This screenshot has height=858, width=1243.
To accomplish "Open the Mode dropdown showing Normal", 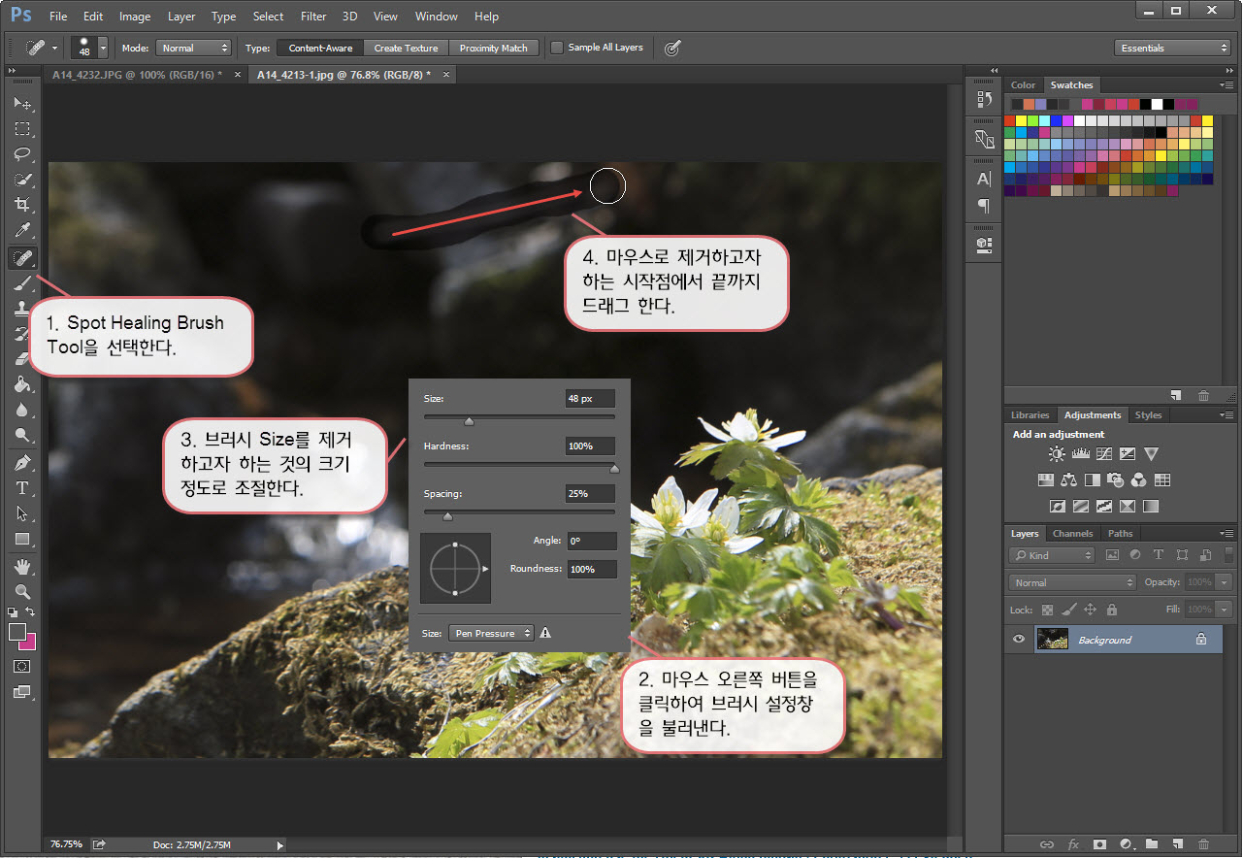I will click(x=195, y=48).
